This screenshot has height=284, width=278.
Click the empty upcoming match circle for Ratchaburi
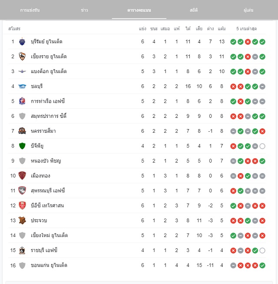(x=262, y=251)
